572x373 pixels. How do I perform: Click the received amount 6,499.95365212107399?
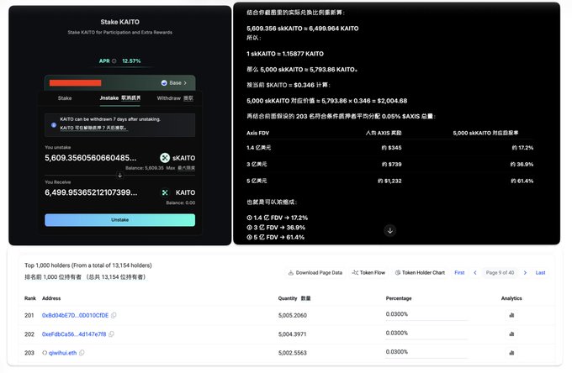click(x=91, y=192)
